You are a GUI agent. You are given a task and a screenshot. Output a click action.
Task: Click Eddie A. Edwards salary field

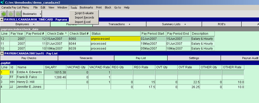55,72
